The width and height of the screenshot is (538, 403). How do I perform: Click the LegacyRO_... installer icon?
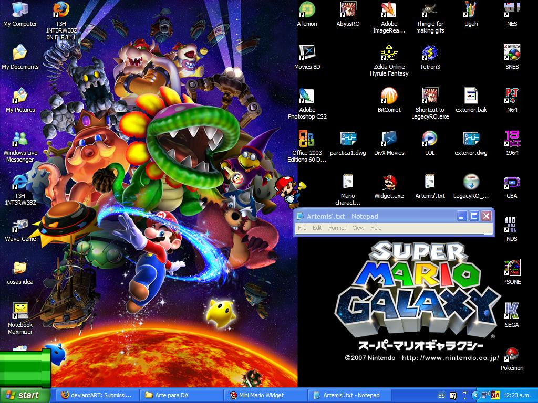(x=471, y=182)
